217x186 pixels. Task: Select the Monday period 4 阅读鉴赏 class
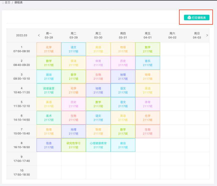49,90
